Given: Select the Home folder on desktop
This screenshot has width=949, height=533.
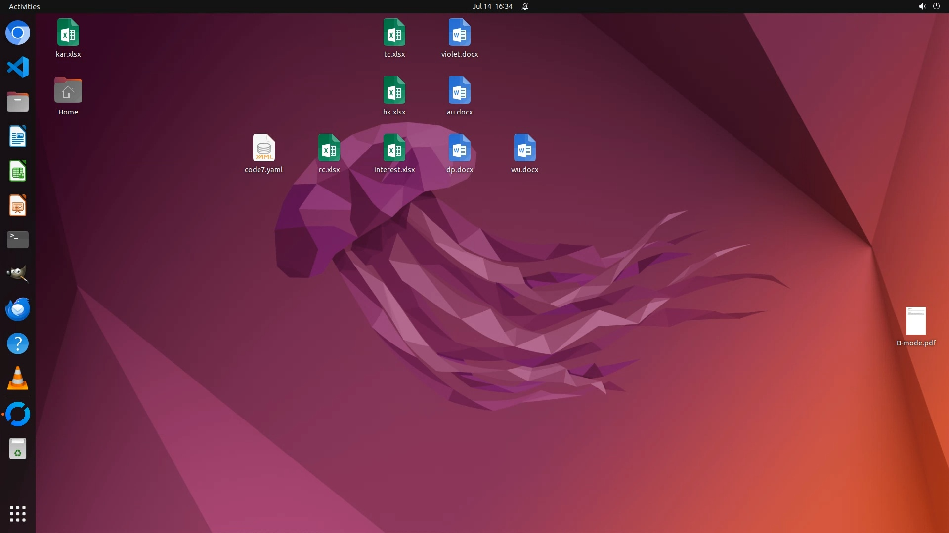Looking at the screenshot, I should click(x=68, y=91).
